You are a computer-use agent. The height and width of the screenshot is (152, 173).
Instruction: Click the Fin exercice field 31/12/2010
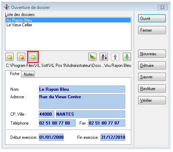click(113, 137)
